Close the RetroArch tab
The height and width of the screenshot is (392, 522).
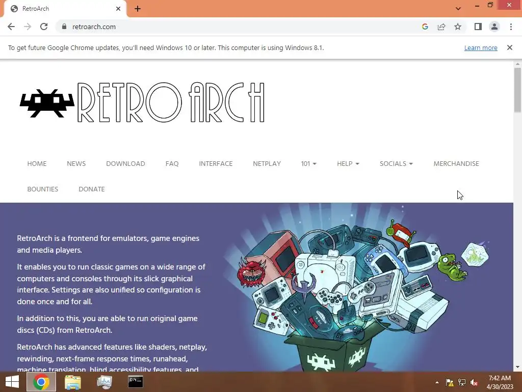[118, 9]
